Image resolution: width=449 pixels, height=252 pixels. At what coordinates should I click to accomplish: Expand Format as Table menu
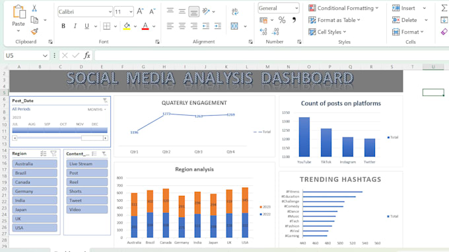tap(335, 20)
